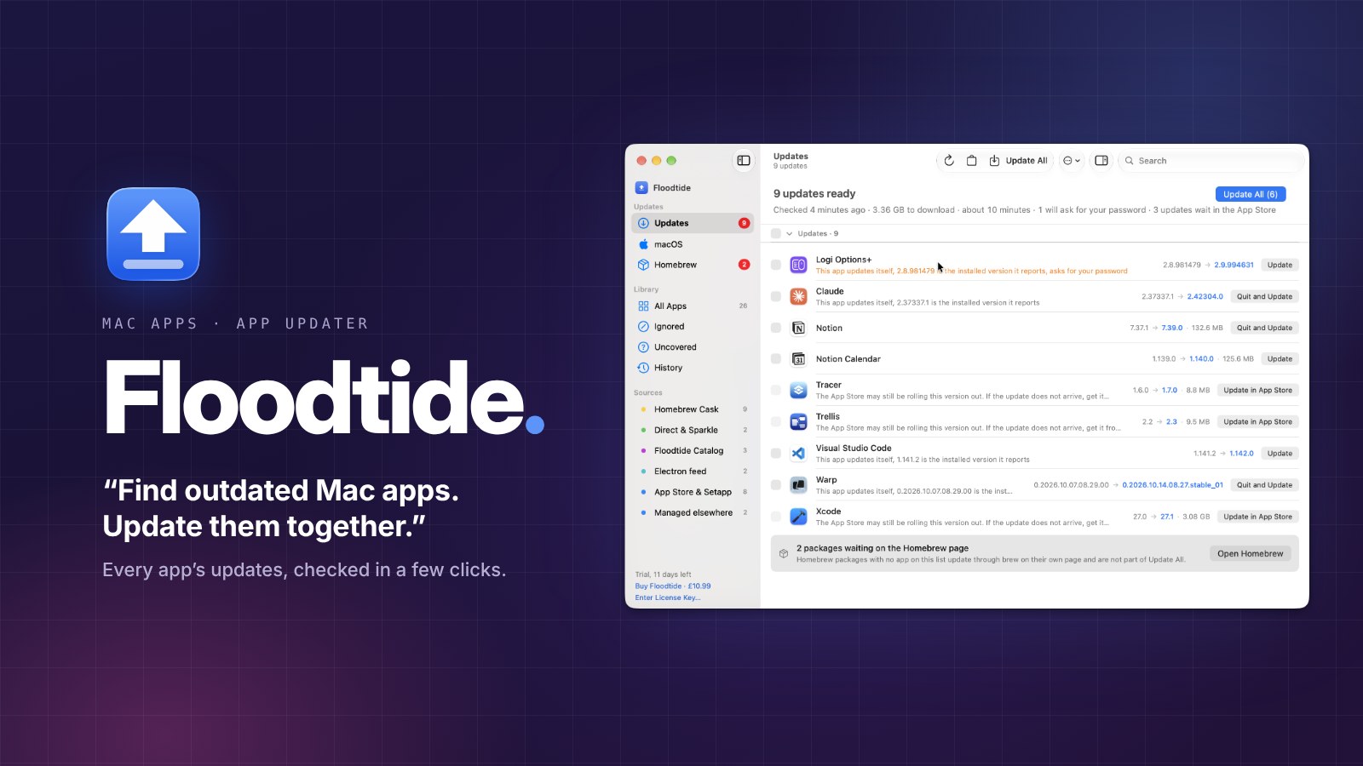
Task: Click the Claude app icon
Action: point(798,296)
